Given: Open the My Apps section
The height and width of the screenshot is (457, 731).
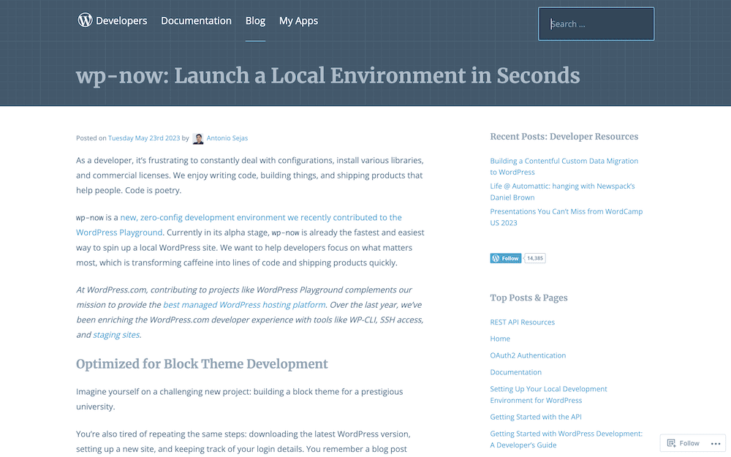Looking at the screenshot, I should [298, 20].
